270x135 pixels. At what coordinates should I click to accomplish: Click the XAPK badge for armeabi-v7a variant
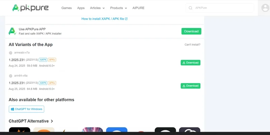click(43, 60)
